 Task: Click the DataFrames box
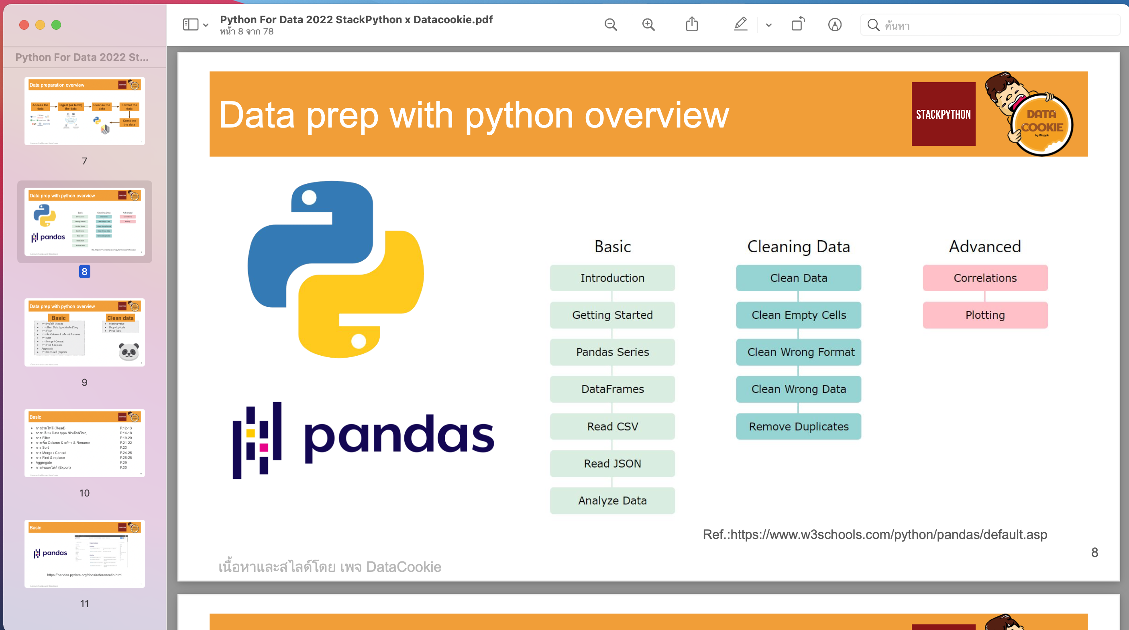click(612, 389)
